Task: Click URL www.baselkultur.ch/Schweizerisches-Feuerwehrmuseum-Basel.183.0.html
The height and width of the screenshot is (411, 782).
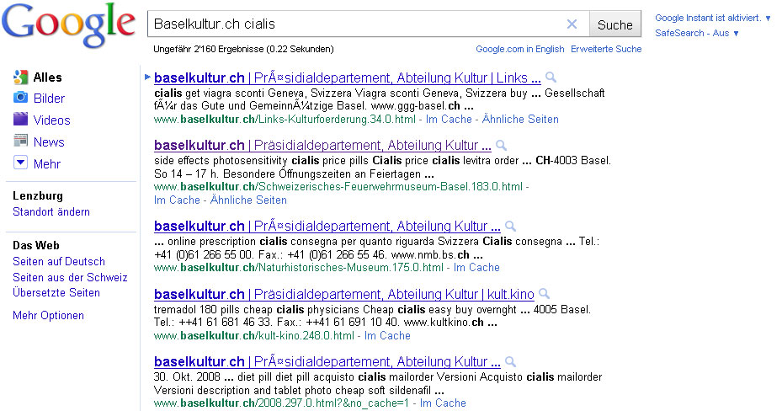Action: coord(338,186)
